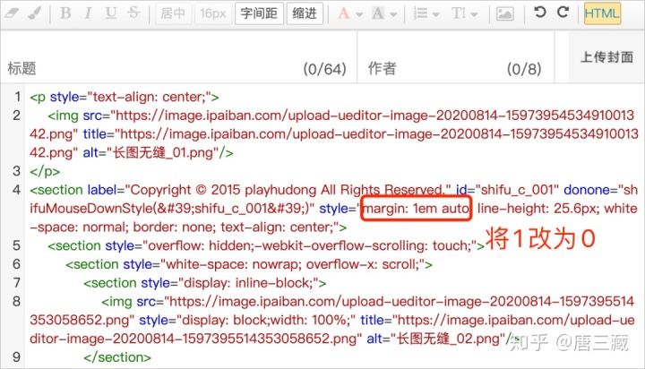Activate the format painter brush
The width and height of the screenshot is (645, 369).
pos(35,13)
